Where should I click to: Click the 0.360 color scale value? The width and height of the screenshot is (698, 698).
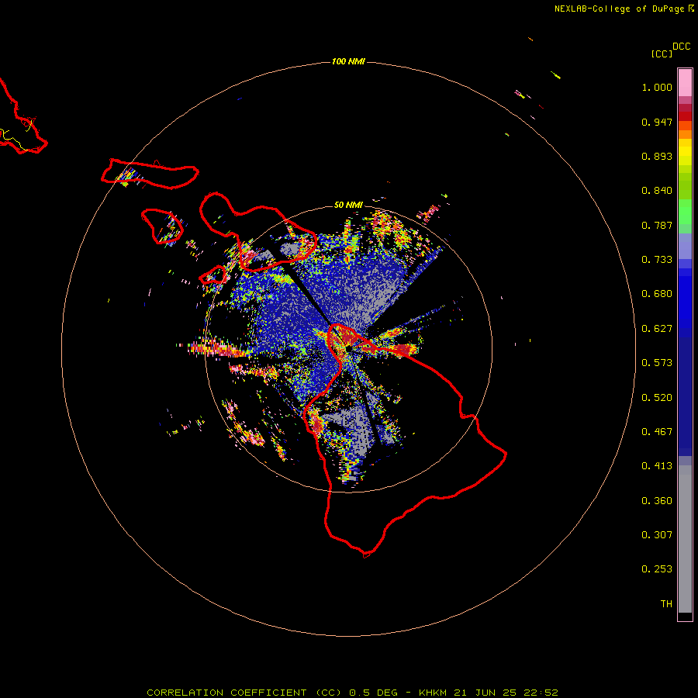657,501
